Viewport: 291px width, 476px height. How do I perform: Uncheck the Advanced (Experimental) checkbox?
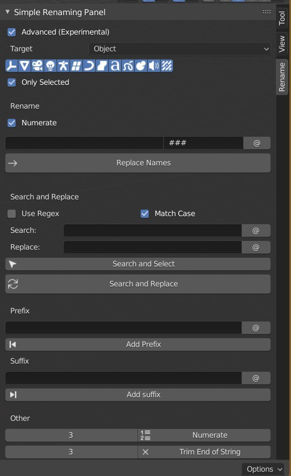coord(12,32)
